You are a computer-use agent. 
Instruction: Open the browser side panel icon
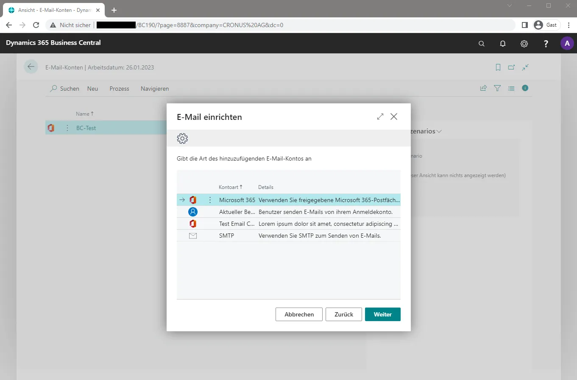(x=524, y=25)
